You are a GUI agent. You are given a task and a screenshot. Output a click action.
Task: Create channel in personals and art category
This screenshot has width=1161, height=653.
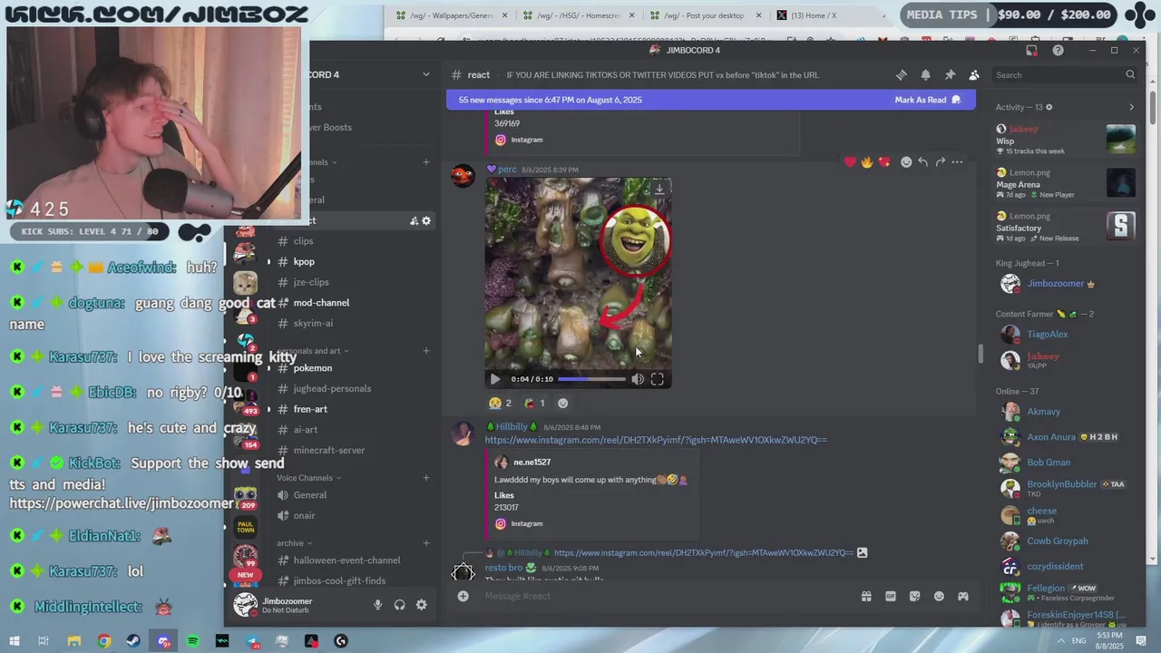point(426,350)
